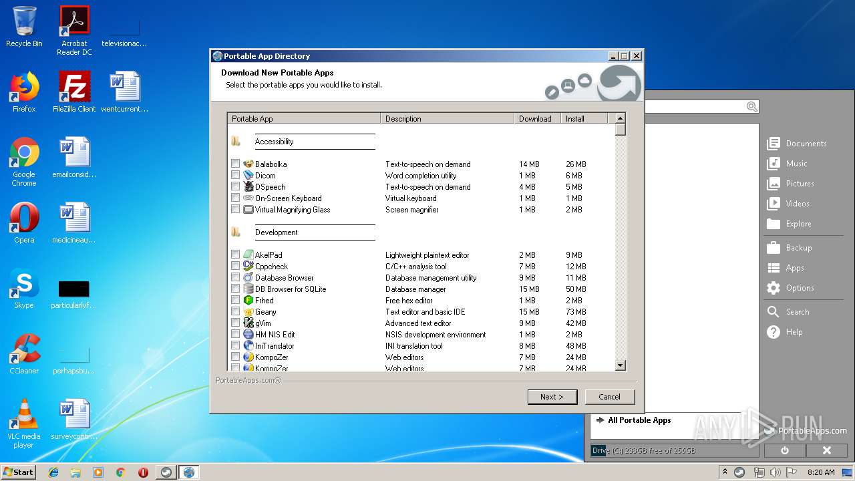
Task: Open Backup in PortableApps menu
Action: (790, 247)
